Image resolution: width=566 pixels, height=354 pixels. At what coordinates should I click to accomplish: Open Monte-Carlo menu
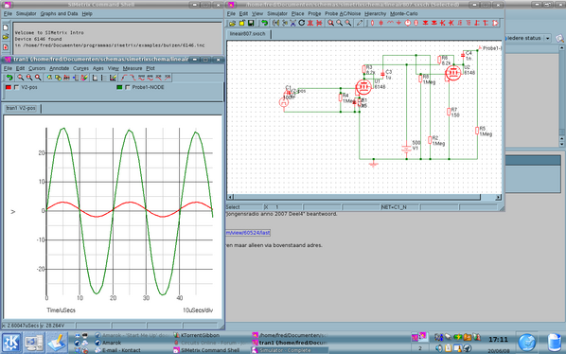pyautogui.click(x=404, y=13)
